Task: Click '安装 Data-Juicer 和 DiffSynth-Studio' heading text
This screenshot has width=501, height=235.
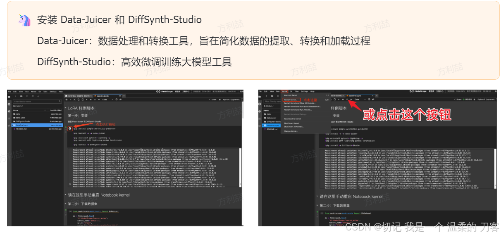Action: (119, 20)
